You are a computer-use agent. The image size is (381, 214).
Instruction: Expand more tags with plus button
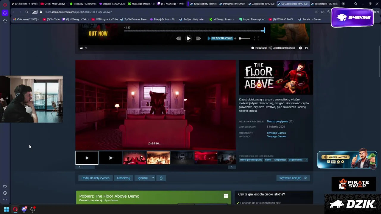click(306, 160)
